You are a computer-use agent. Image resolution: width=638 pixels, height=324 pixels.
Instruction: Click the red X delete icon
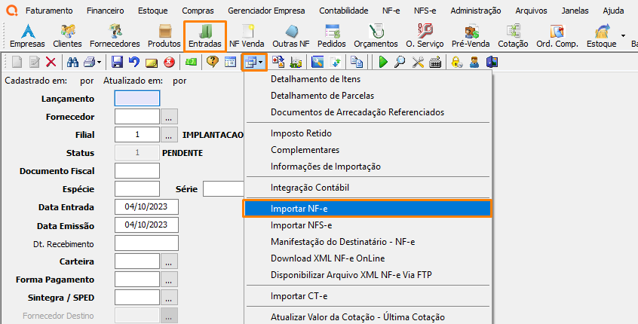[x=51, y=63]
